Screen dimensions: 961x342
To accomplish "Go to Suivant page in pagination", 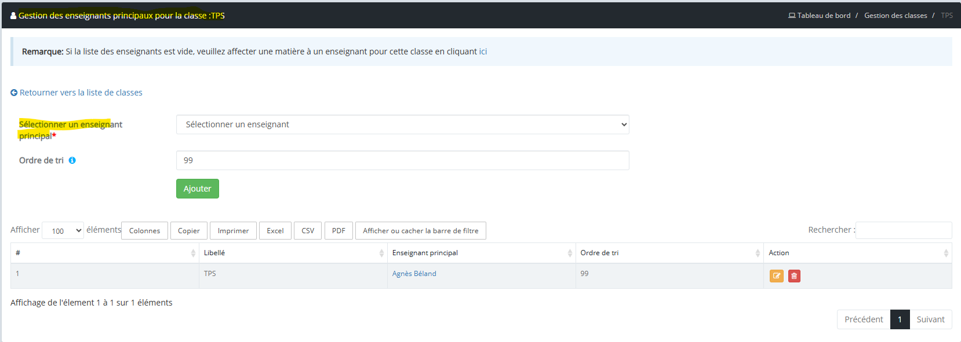I will click(x=930, y=319).
